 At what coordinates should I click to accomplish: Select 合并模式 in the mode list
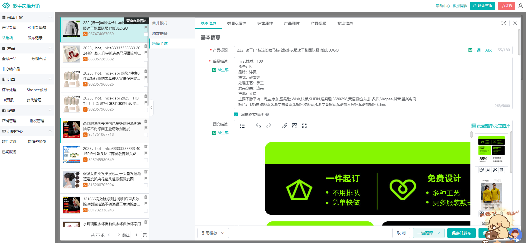(x=160, y=23)
